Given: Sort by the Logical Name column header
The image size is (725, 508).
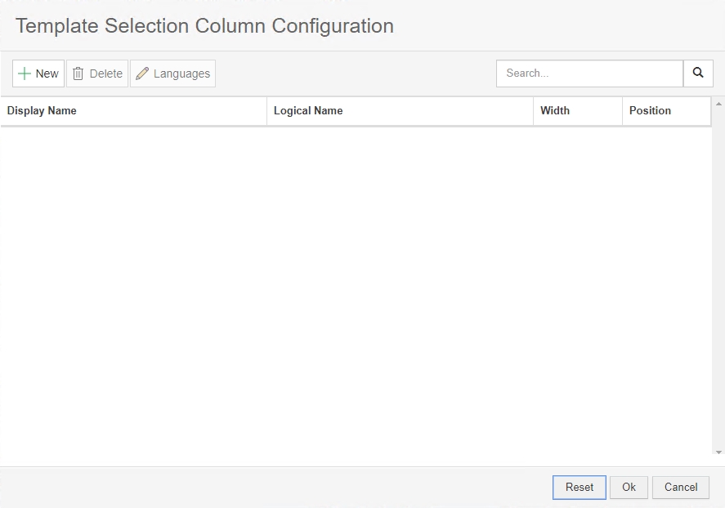Looking at the screenshot, I should tap(308, 111).
